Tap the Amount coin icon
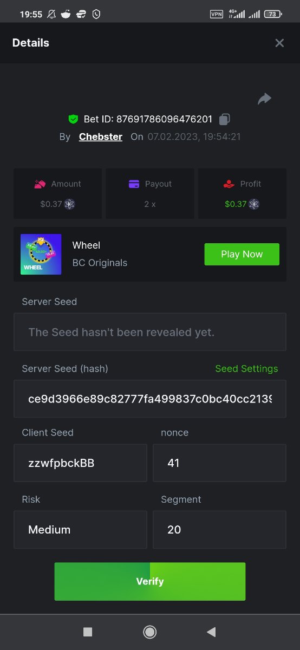Image resolution: width=300 pixels, height=650 pixels. click(x=70, y=204)
